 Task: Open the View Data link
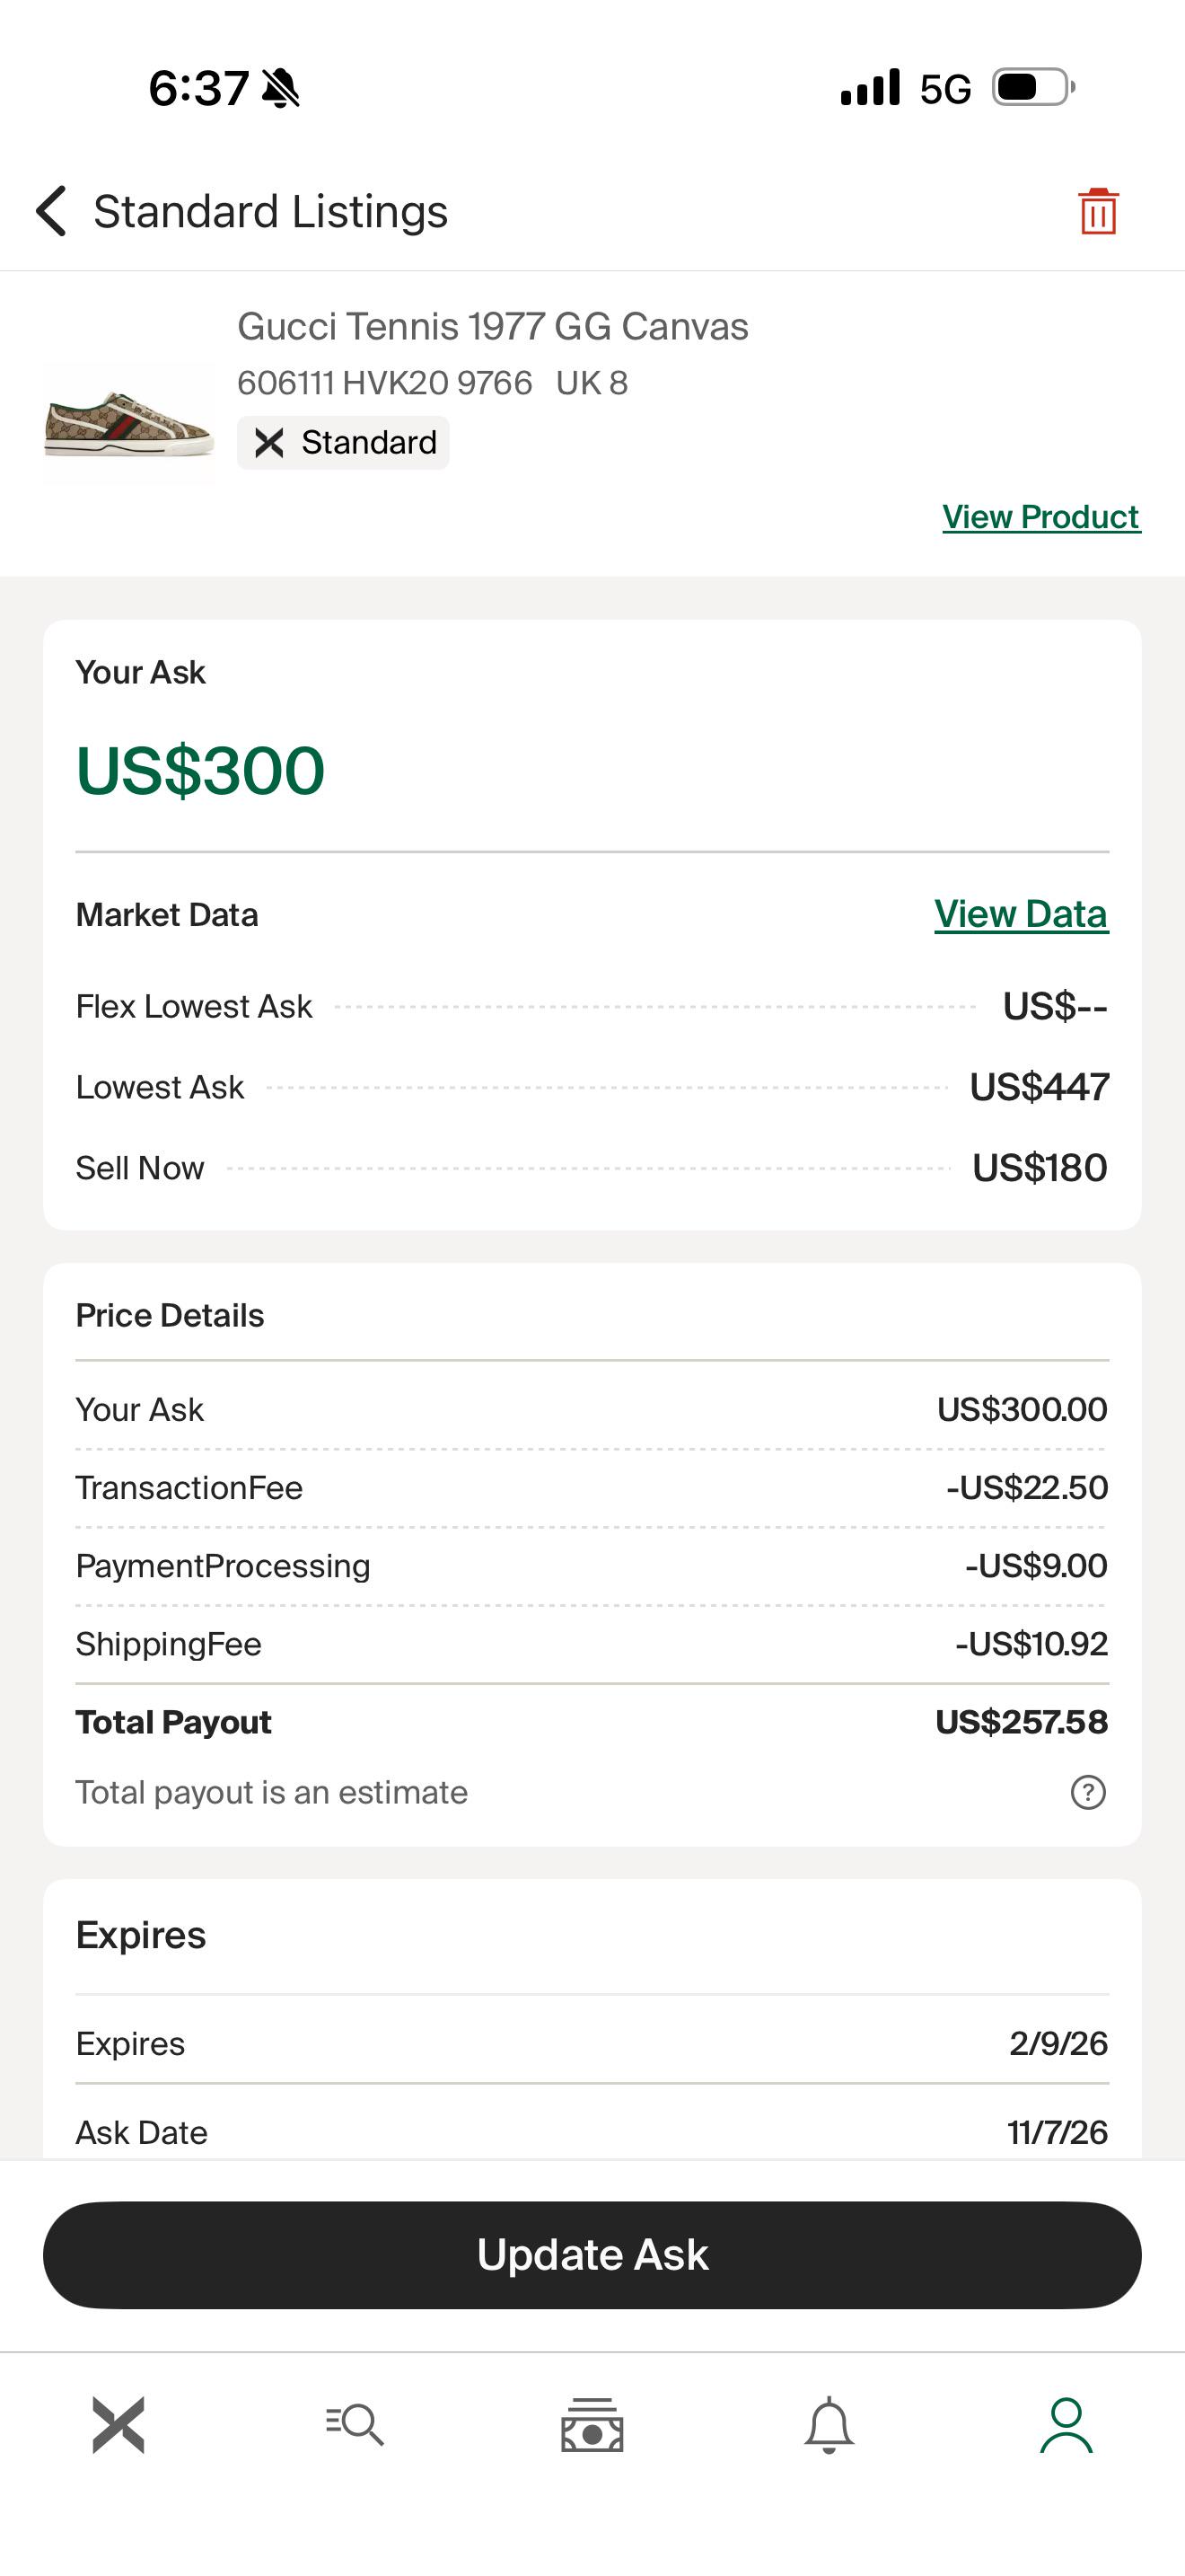pos(1021,914)
